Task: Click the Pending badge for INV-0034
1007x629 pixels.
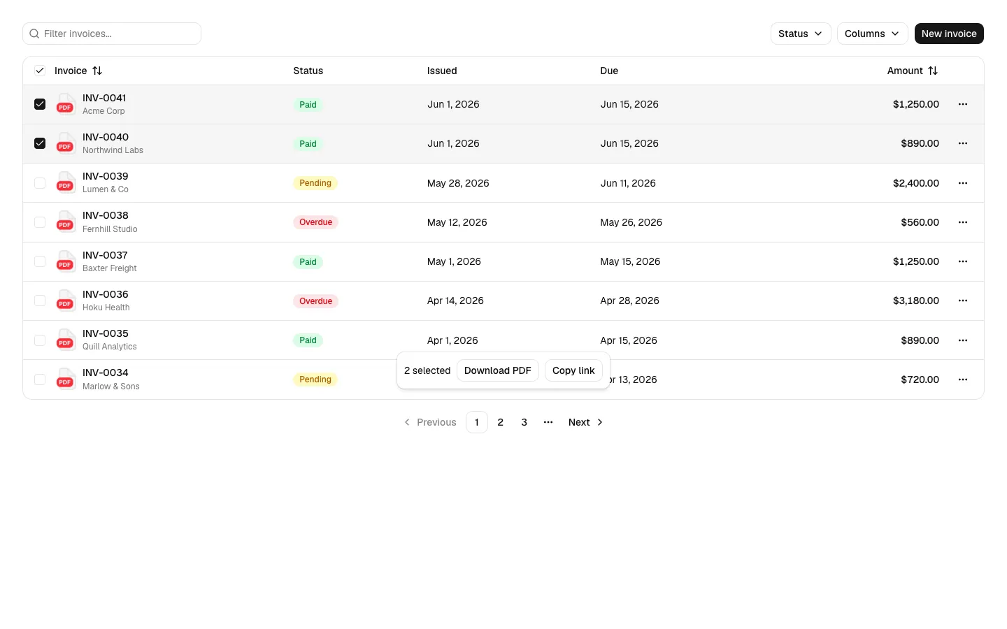Action: (x=315, y=379)
